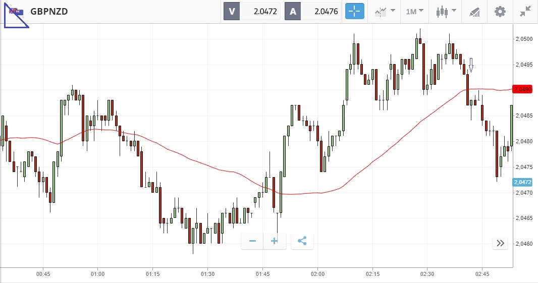This screenshot has width=538, height=283.
Task: Click the blue 2.0472 current price label
Action: pos(522,182)
